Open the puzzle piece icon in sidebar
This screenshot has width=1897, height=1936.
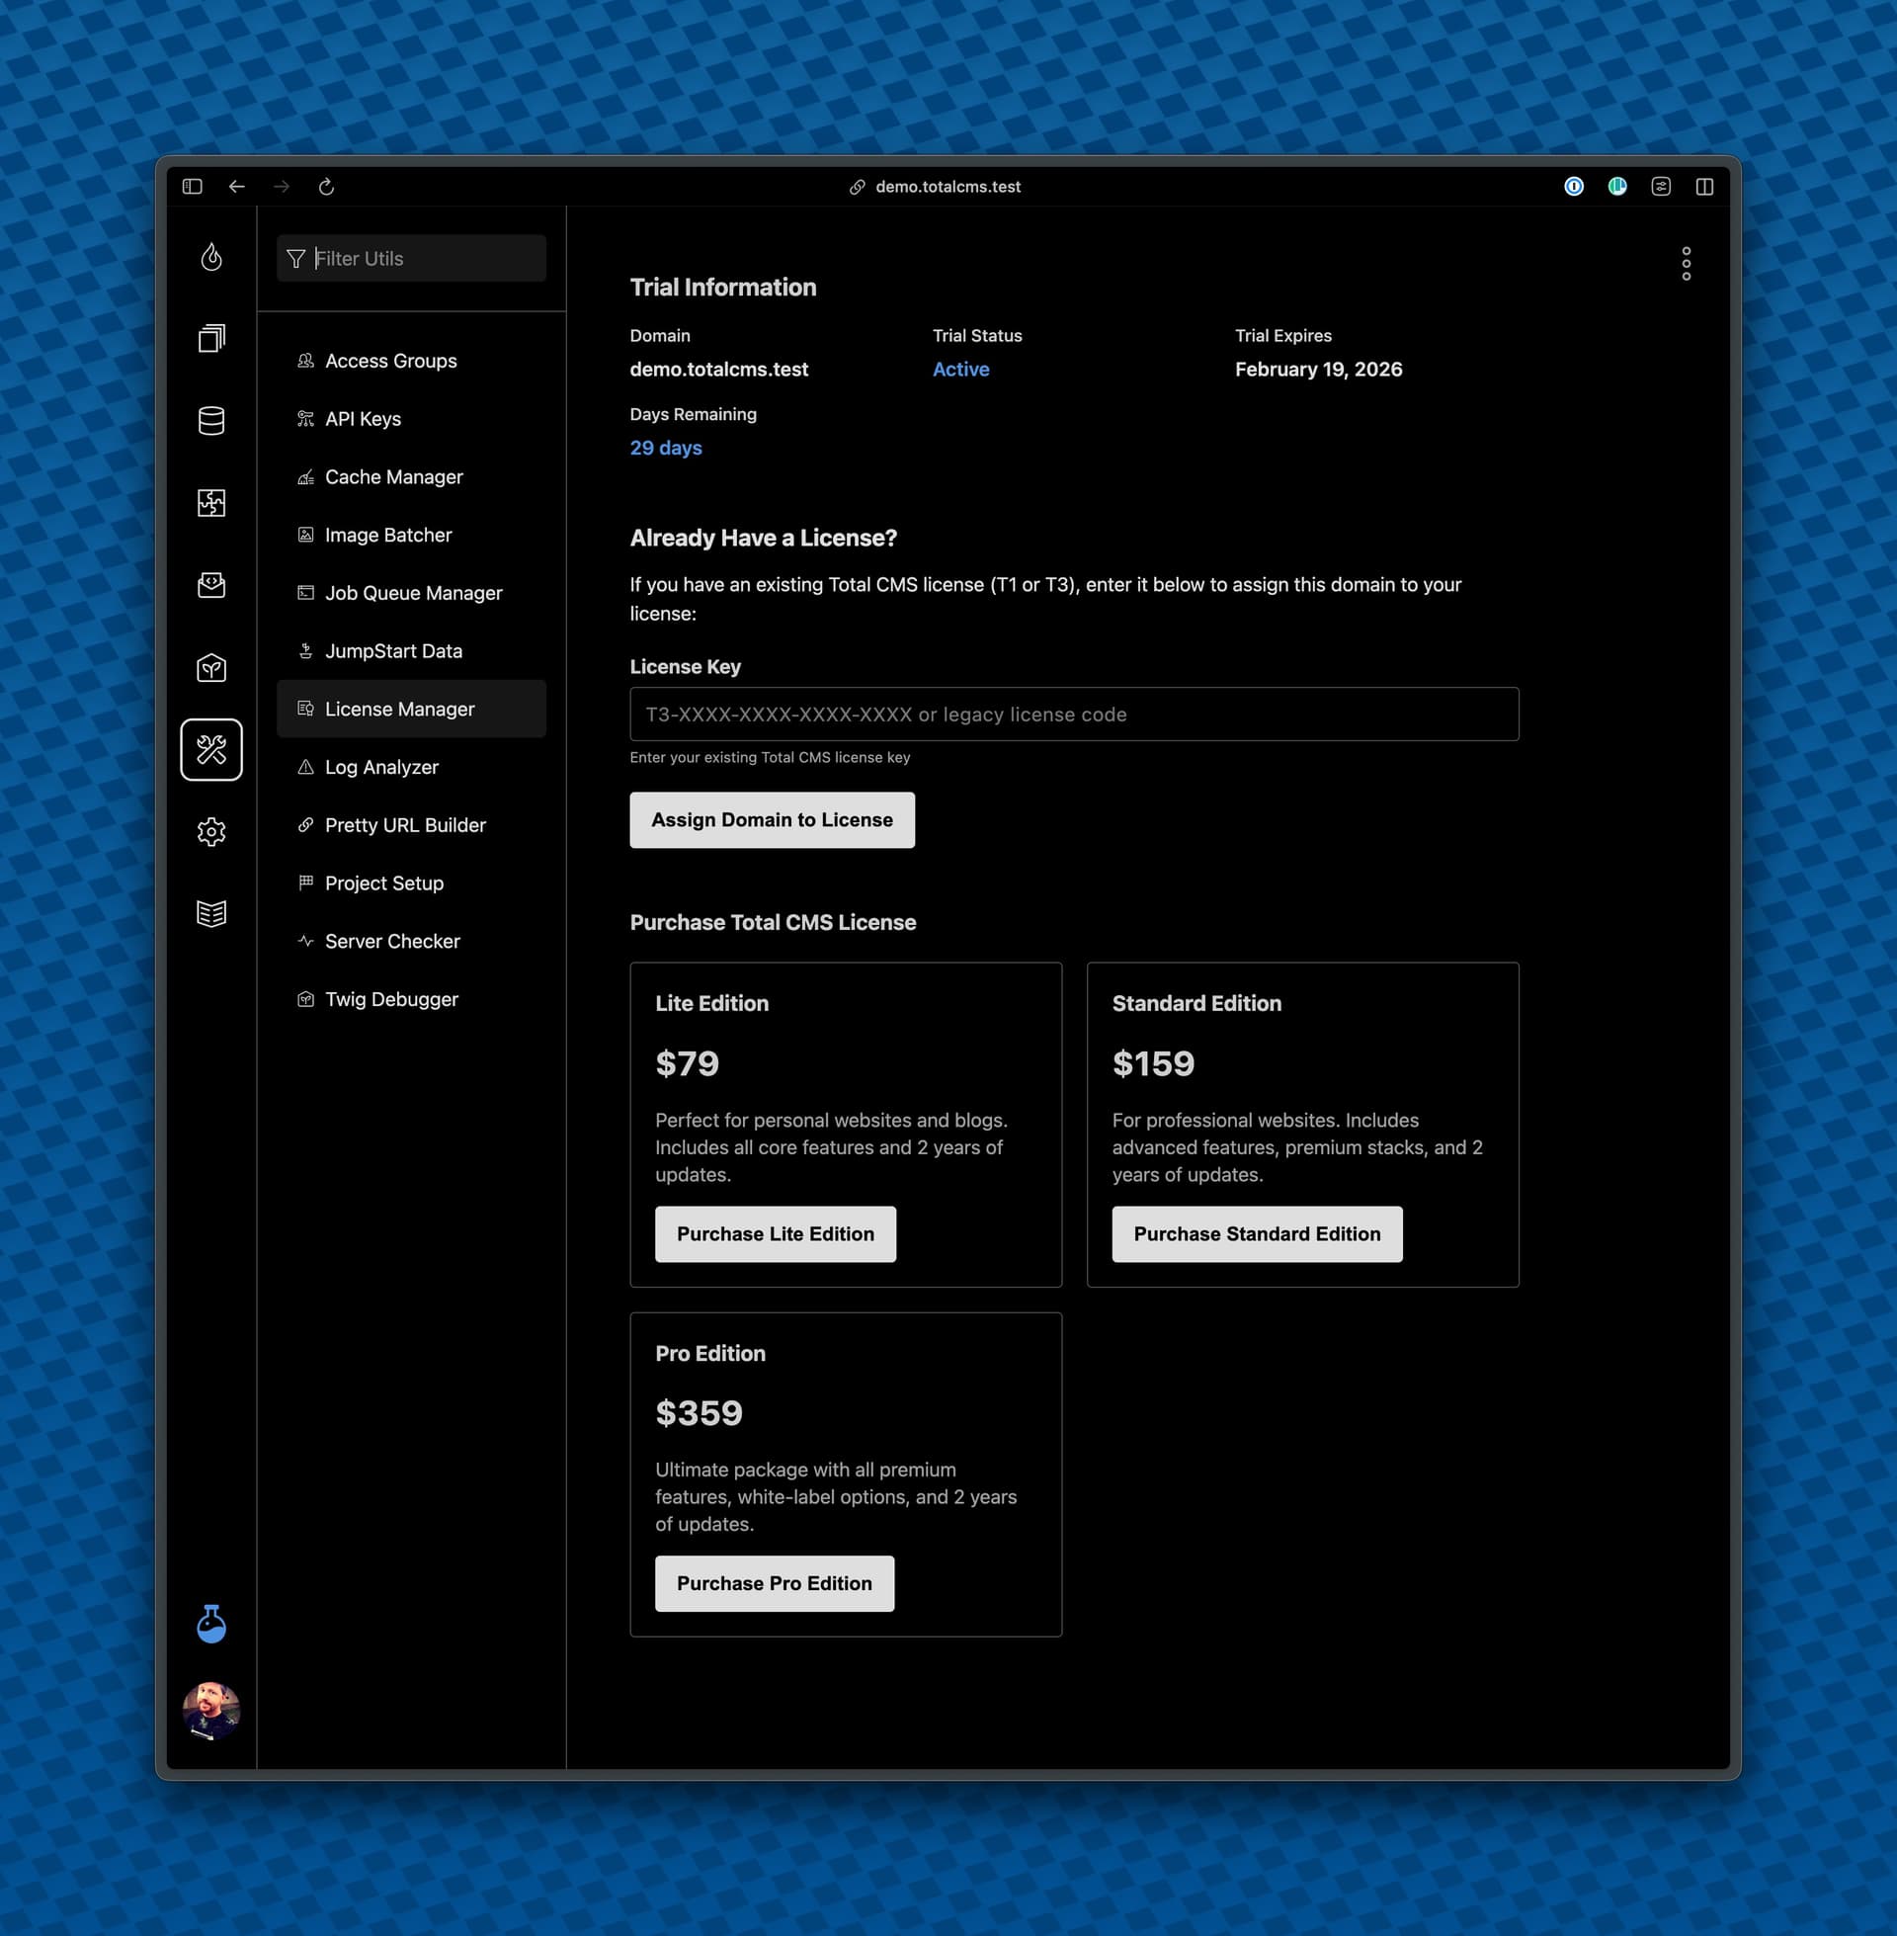point(211,503)
